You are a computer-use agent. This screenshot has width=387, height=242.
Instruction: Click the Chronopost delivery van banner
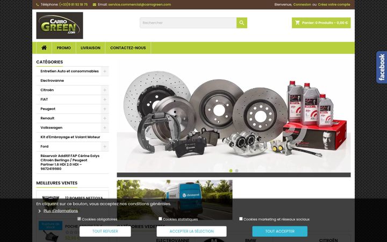pyautogui.click(x=175, y=200)
